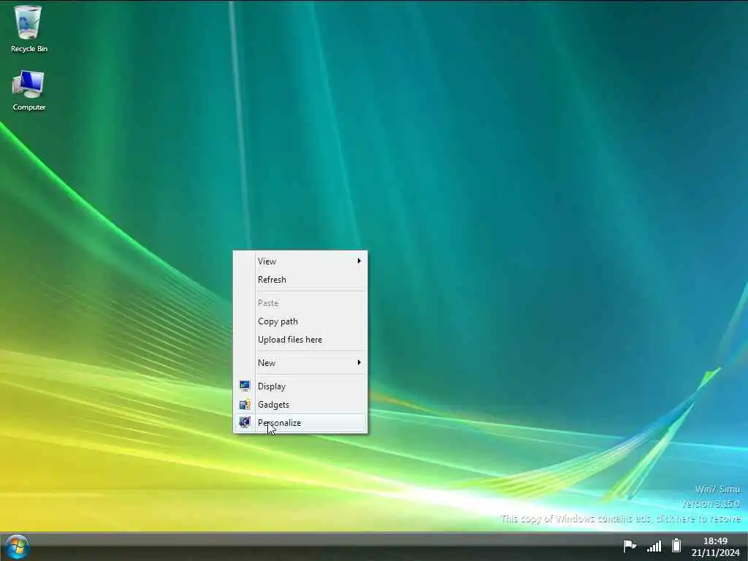Screen dimensions: 748x561
Task: Click the Action Center flag icon
Action: 630,545
